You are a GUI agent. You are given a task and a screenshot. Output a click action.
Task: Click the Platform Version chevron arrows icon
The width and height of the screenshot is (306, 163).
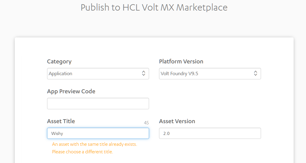tap(256, 73)
